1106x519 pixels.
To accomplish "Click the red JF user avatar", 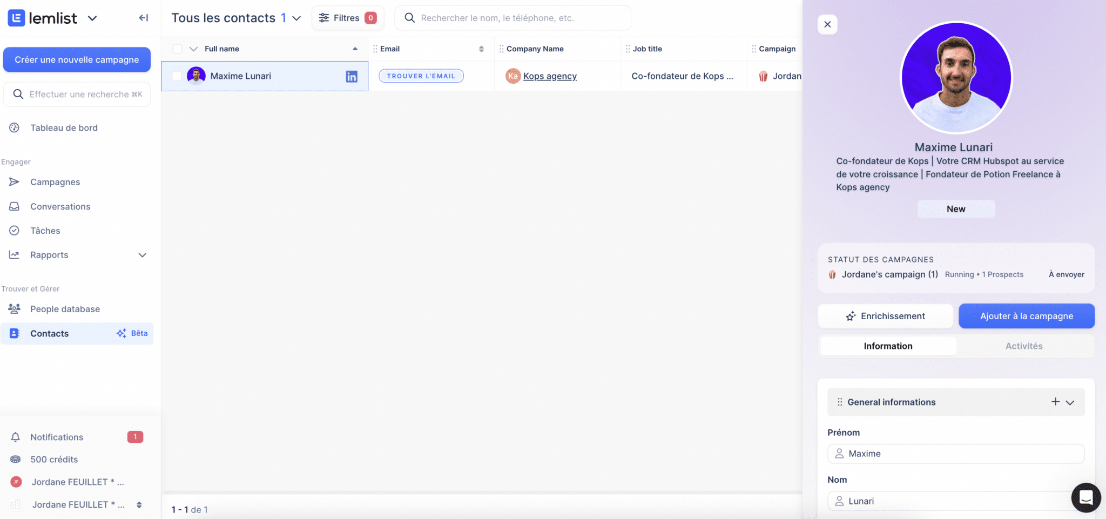I will tap(16, 482).
